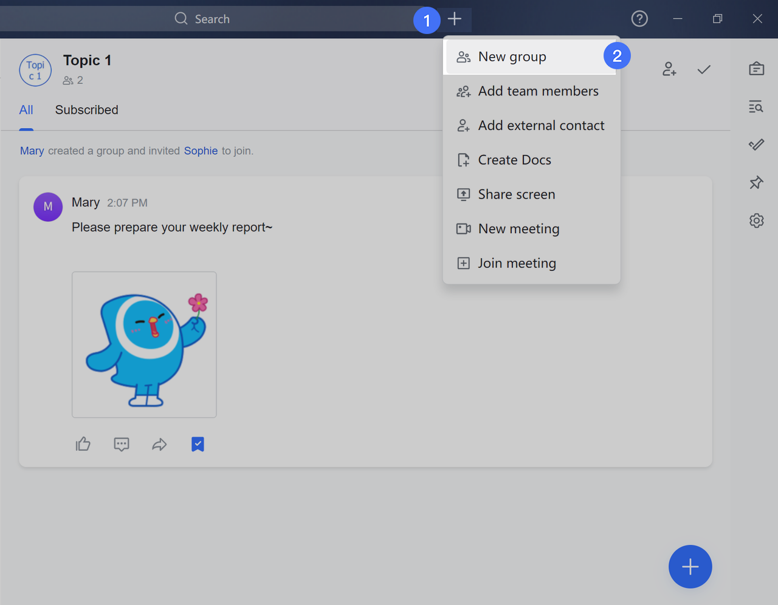Forward Mary's message with share arrow
This screenshot has height=605, width=778.
[x=159, y=444]
